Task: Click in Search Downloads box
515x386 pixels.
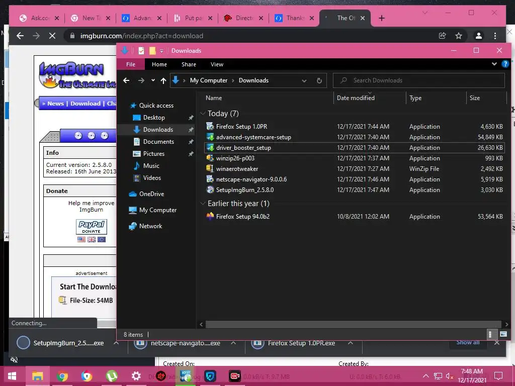Action: click(419, 80)
